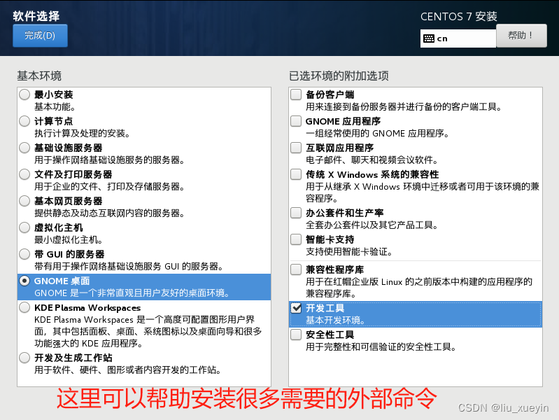559x420 pixels.
Task: Click the 已选环境的附加选项 section heading
Action: coord(339,76)
